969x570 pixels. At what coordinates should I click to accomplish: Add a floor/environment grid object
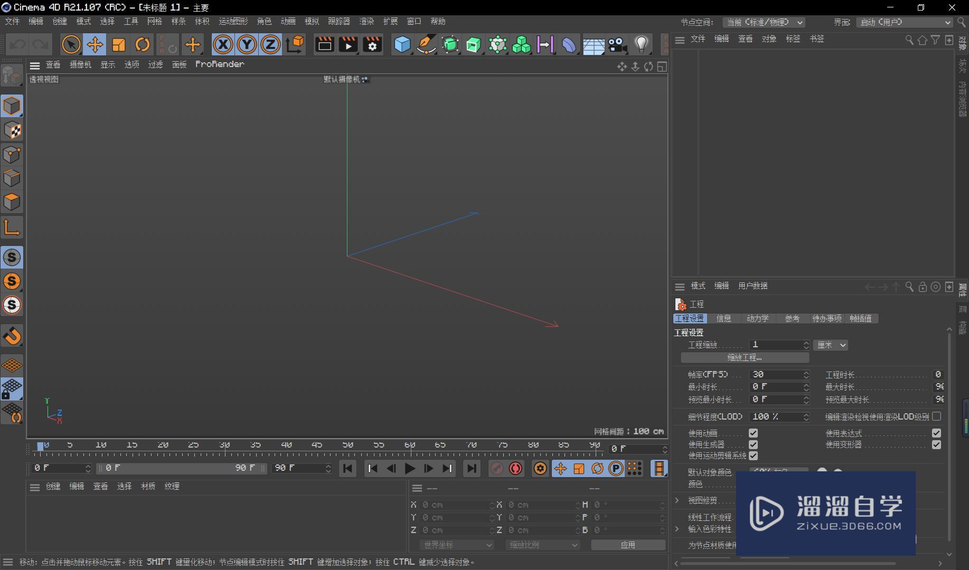594,45
